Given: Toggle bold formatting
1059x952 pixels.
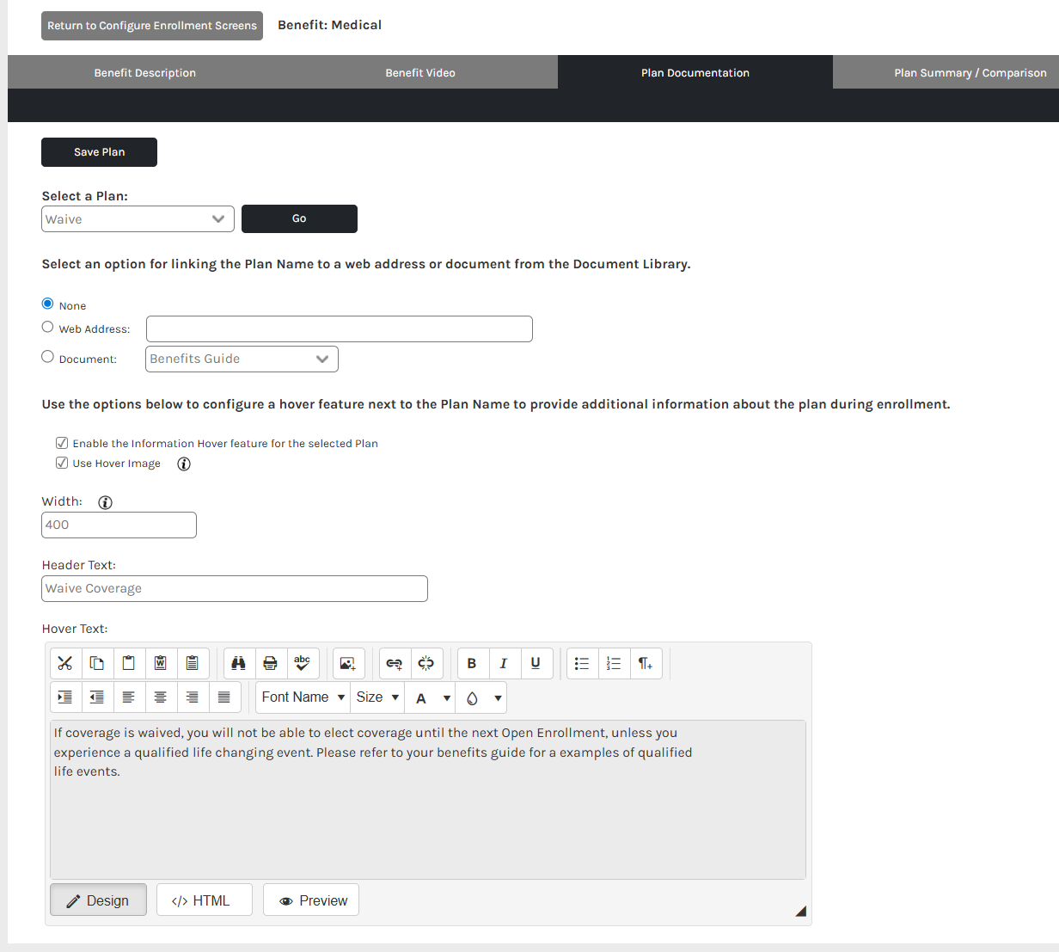Looking at the screenshot, I should 472,663.
